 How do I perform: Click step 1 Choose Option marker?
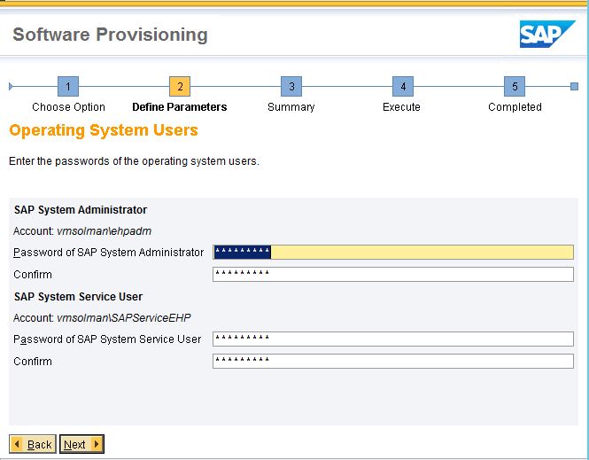pyautogui.click(x=68, y=87)
